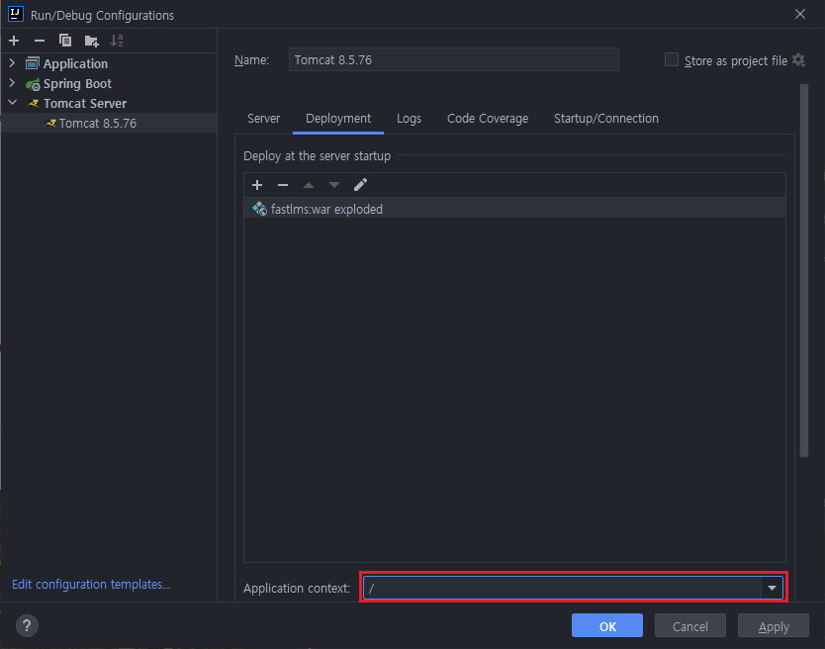Click the Apply button
825x649 pixels.
tap(774, 626)
